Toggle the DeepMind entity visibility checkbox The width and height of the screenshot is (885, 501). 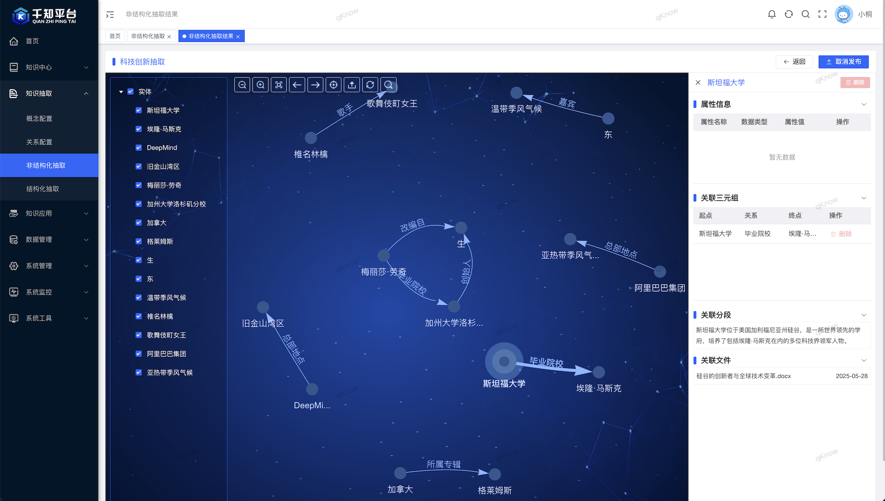click(x=138, y=147)
